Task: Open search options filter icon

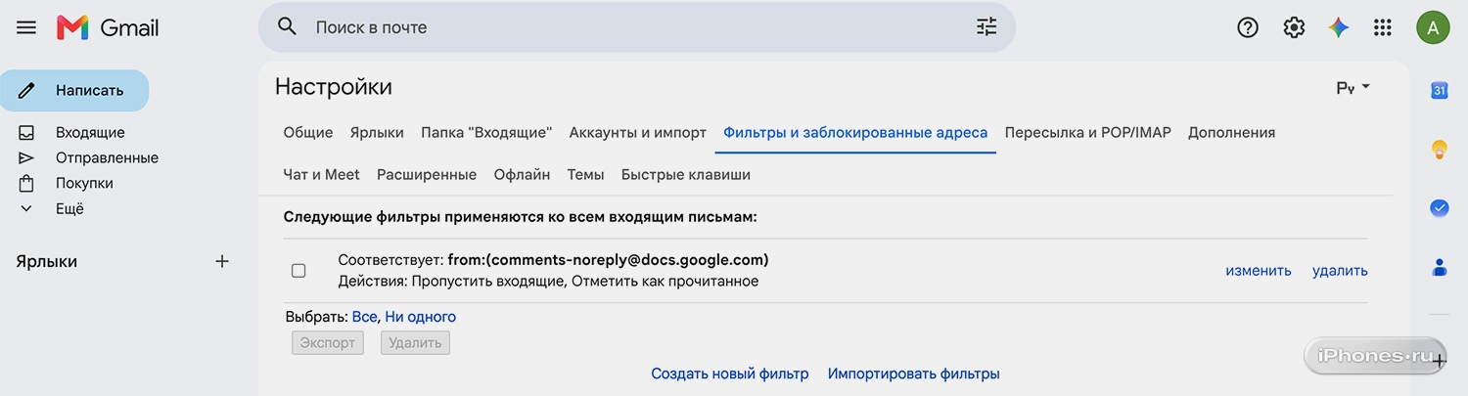Action: 986,27
